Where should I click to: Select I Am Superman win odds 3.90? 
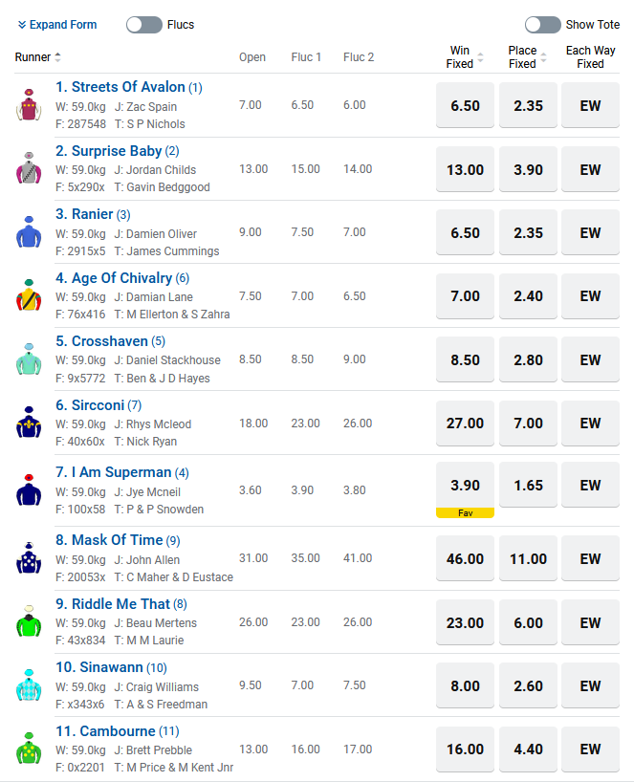(465, 486)
